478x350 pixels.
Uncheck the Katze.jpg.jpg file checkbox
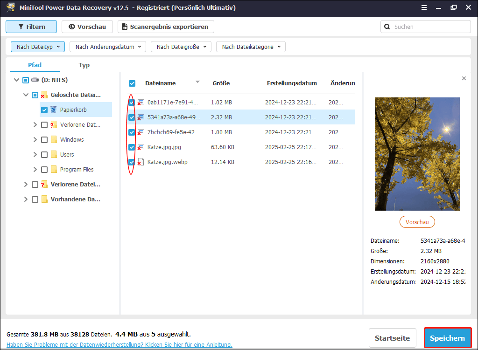coord(132,147)
